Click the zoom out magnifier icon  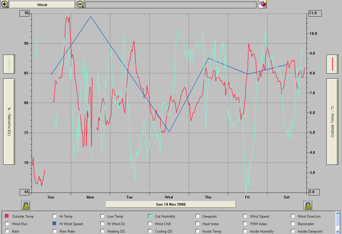point(80,4)
